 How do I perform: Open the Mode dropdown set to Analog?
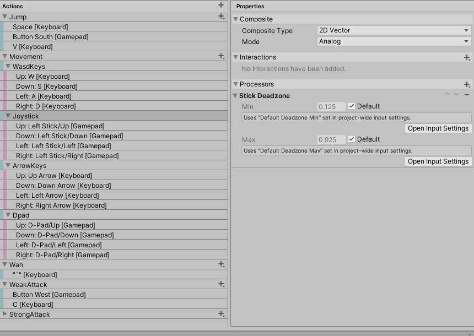(x=394, y=41)
